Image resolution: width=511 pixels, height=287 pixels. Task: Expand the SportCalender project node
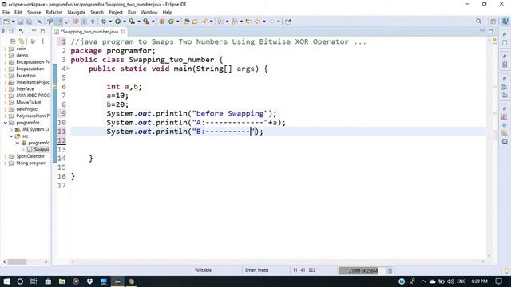[6, 156]
